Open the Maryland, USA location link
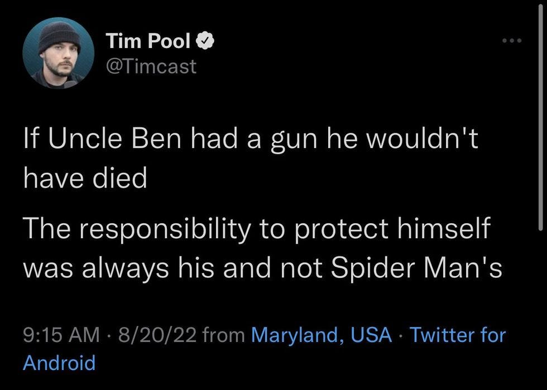 click(322, 335)
